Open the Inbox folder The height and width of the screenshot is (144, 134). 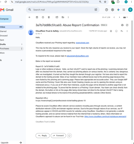12,27
